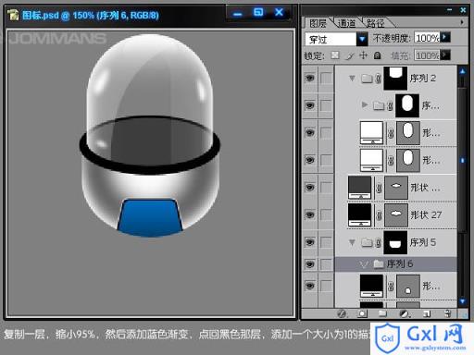
Task: Maximize the 图标.psd document window
Action: (258, 13)
